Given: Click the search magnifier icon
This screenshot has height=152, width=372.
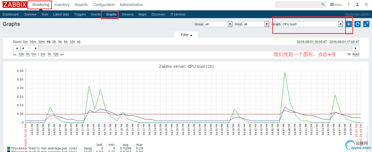Looking at the screenshot, I should coord(323,4).
